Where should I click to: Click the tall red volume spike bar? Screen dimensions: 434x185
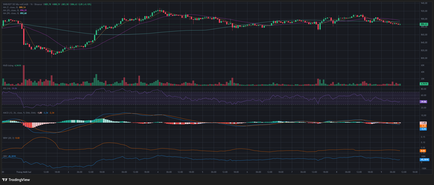[x=24, y=75]
